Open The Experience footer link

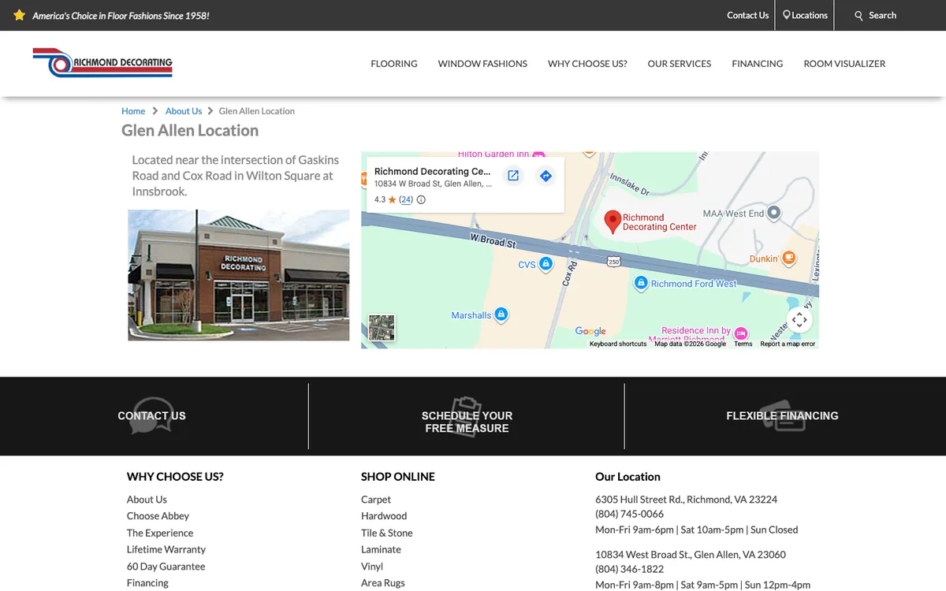tap(160, 533)
